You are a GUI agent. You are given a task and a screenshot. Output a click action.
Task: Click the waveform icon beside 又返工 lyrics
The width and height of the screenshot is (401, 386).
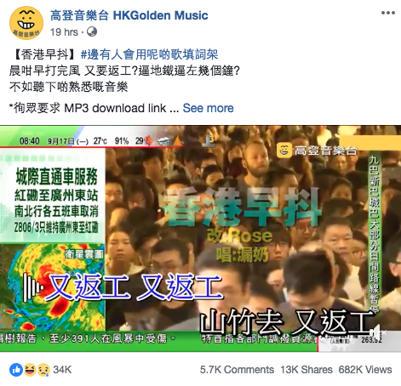33,287
